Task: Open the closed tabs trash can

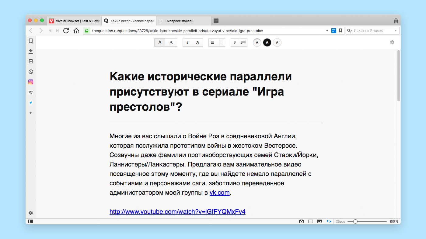Action: point(396,21)
